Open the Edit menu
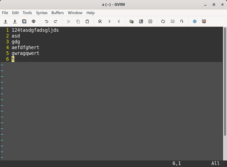This screenshot has height=167, width=227. (15, 13)
